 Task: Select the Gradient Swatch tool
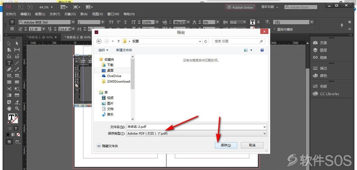point(9,95)
